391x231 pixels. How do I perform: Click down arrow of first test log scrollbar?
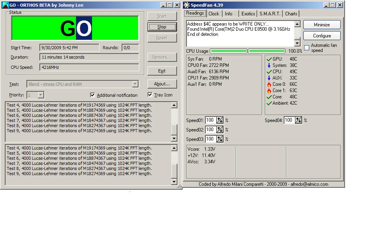(x=174, y=139)
